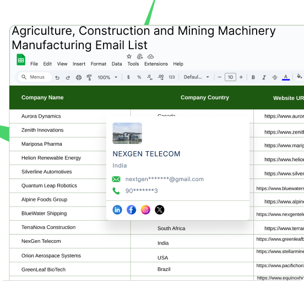304x281 pixels.
Task: Click the Redo arrow
Action: (x=68, y=77)
